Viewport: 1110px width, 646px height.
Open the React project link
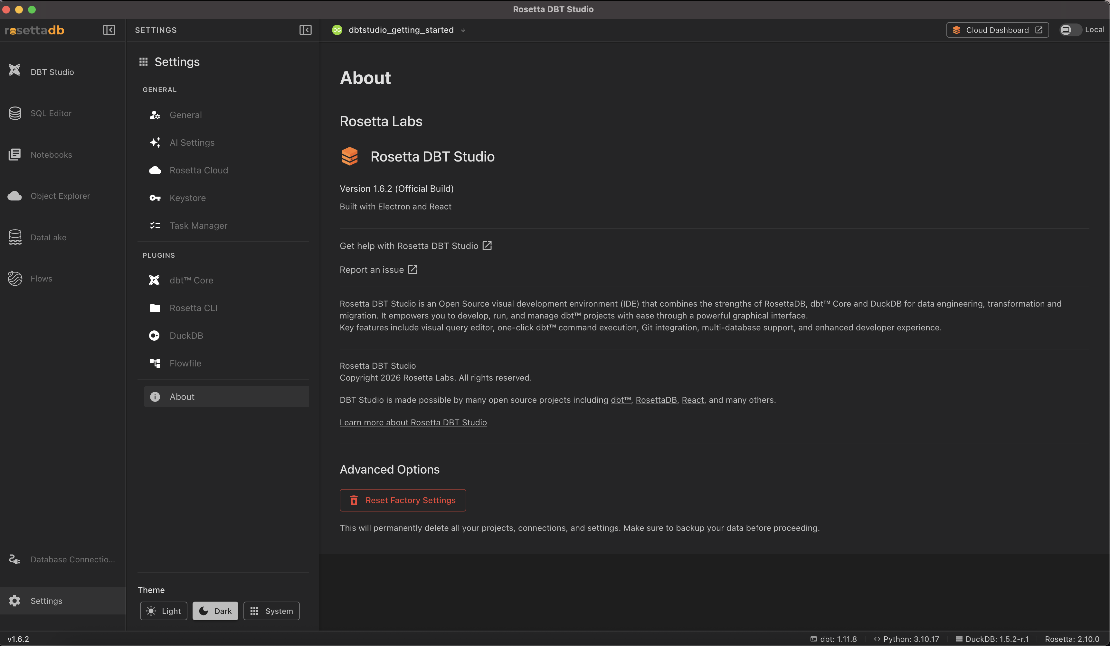pos(693,400)
